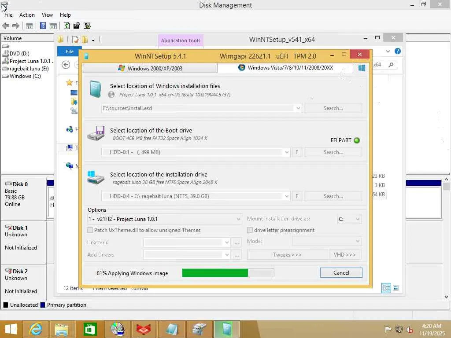The image size is (451, 338).
Task: Click the F button beside boot drive
Action: 297,152
